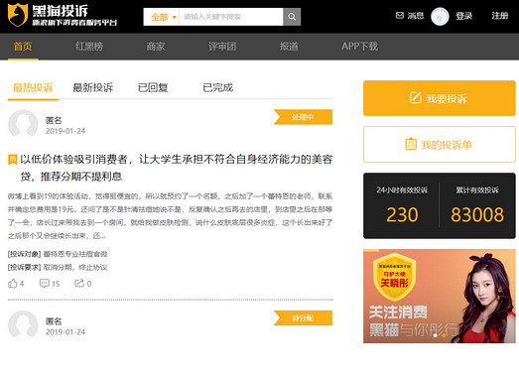Click the orange tag icon before the complaint title

coord(13,160)
